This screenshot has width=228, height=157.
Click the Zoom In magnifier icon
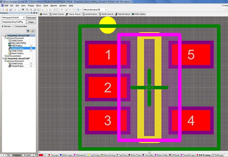click(27, 9)
